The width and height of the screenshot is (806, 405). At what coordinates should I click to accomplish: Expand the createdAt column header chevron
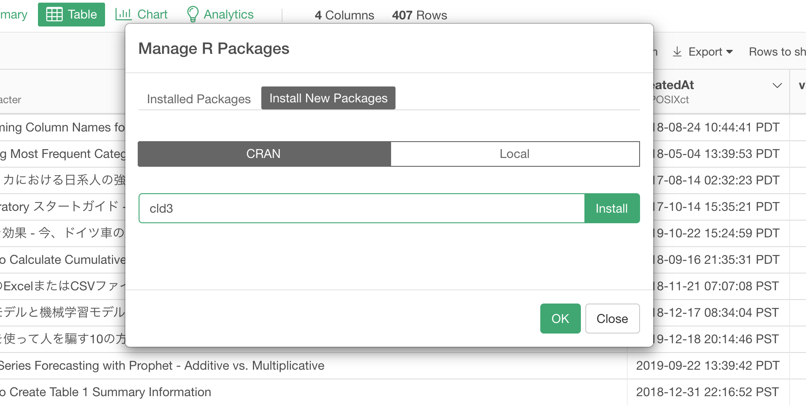coord(777,86)
